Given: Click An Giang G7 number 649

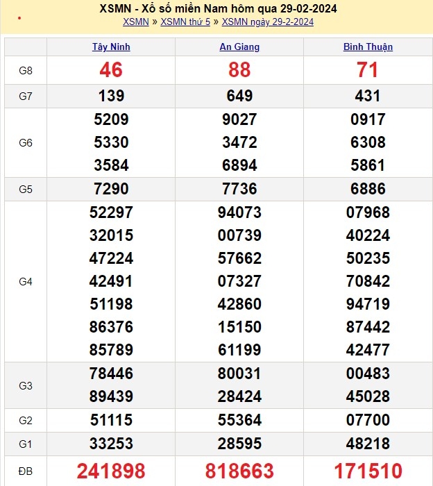Looking at the screenshot, I should coord(239,96).
